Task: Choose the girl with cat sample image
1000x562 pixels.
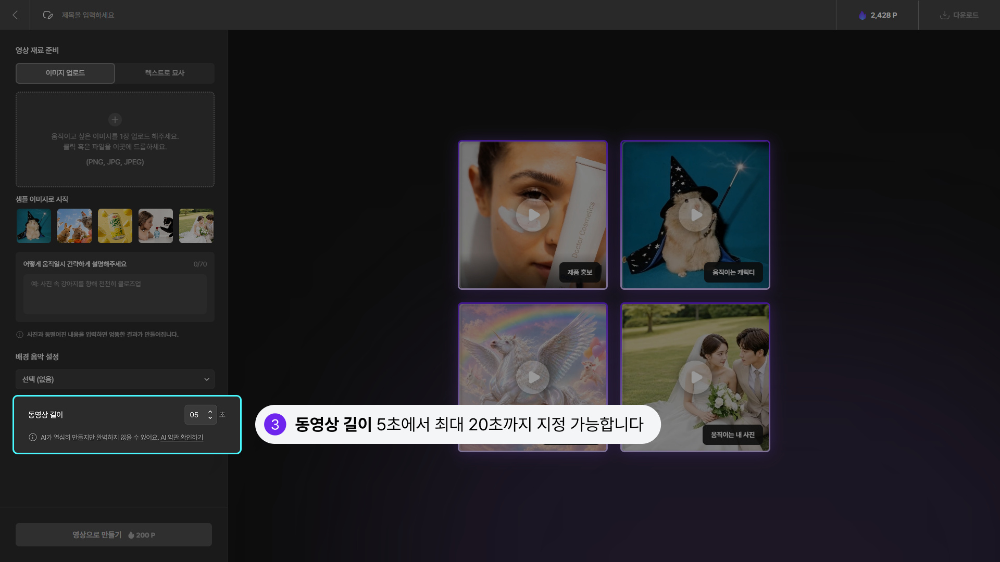Action: point(156,226)
